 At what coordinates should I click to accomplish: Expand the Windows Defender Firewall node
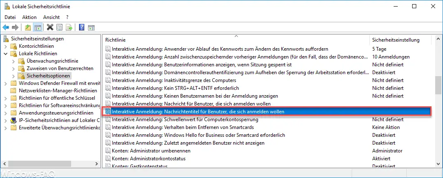(6, 83)
